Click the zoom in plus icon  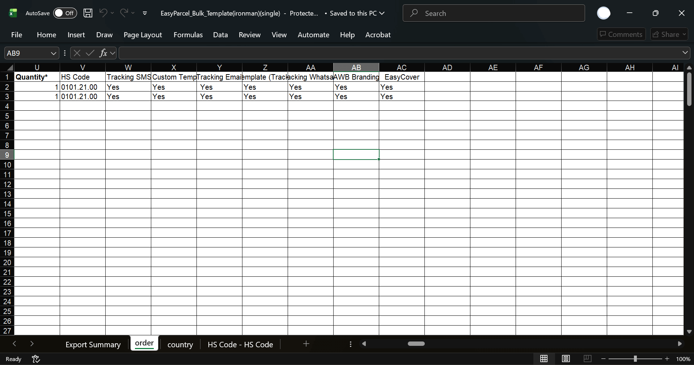click(667, 359)
